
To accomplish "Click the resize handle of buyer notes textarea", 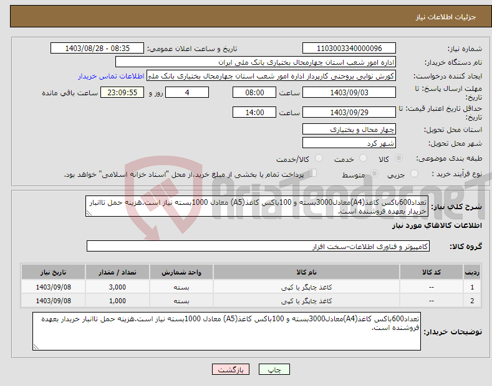I will pos(36,347).
